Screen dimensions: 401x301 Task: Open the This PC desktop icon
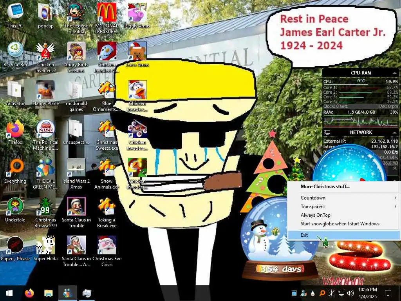click(x=15, y=15)
